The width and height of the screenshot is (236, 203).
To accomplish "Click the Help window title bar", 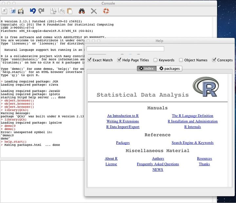I will tap(159, 41).
